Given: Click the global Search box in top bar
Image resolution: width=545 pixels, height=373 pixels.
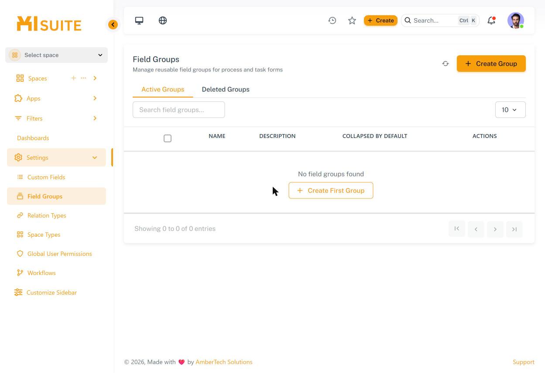Looking at the screenshot, I should [440, 20].
